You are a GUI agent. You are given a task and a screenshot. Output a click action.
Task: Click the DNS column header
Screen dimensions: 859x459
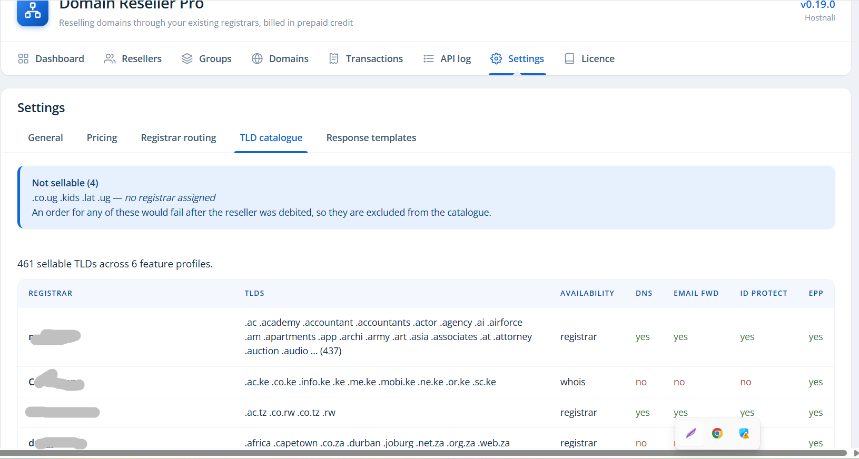point(644,293)
